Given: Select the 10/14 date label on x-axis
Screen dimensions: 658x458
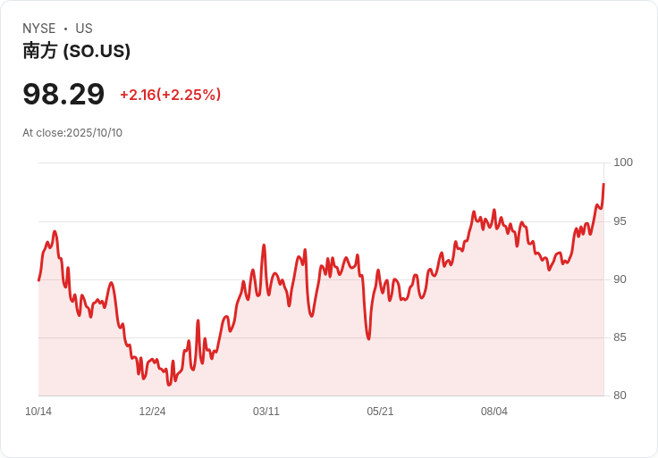Looking at the screenshot, I should pyautogui.click(x=38, y=412).
